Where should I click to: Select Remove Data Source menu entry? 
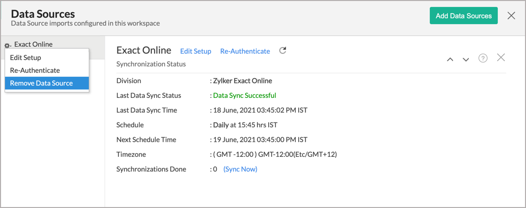pos(47,83)
